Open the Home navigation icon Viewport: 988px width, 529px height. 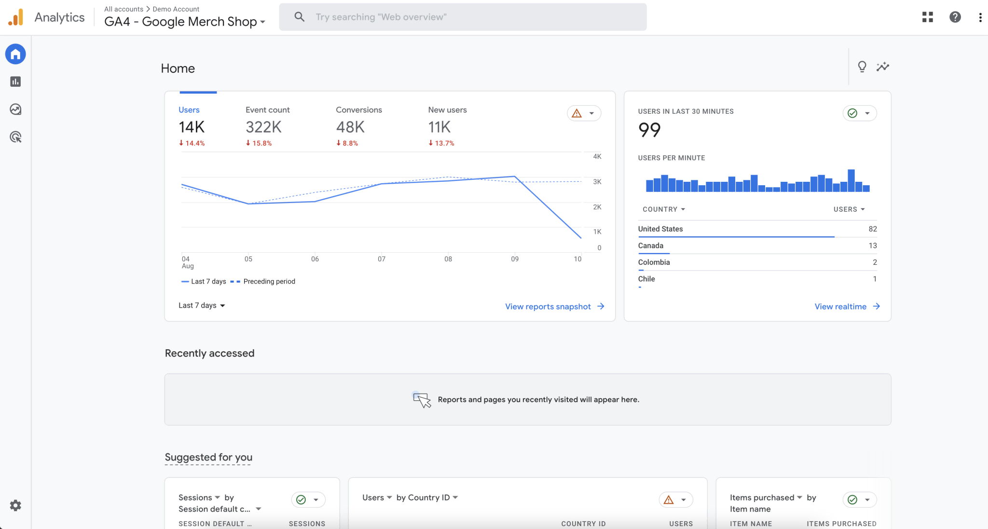click(x=15, y=54)
